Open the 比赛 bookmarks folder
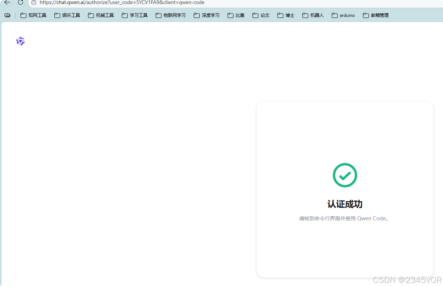443x287 pixels. (x=236, y=15)
